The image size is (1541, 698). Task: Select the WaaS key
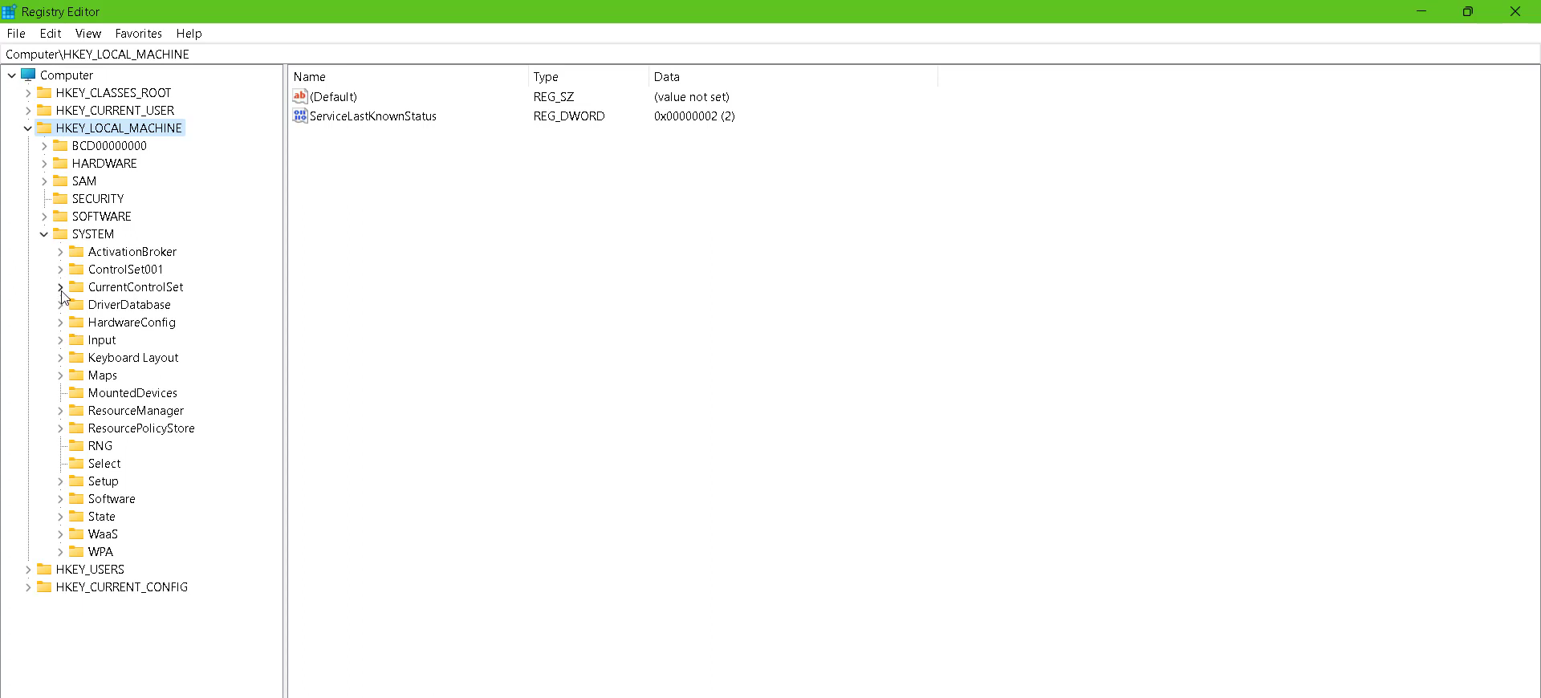click(x=103, y=534)
